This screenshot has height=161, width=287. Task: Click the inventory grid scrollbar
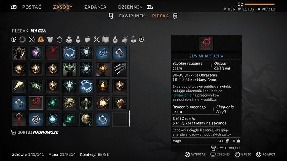tap(130, 118)
